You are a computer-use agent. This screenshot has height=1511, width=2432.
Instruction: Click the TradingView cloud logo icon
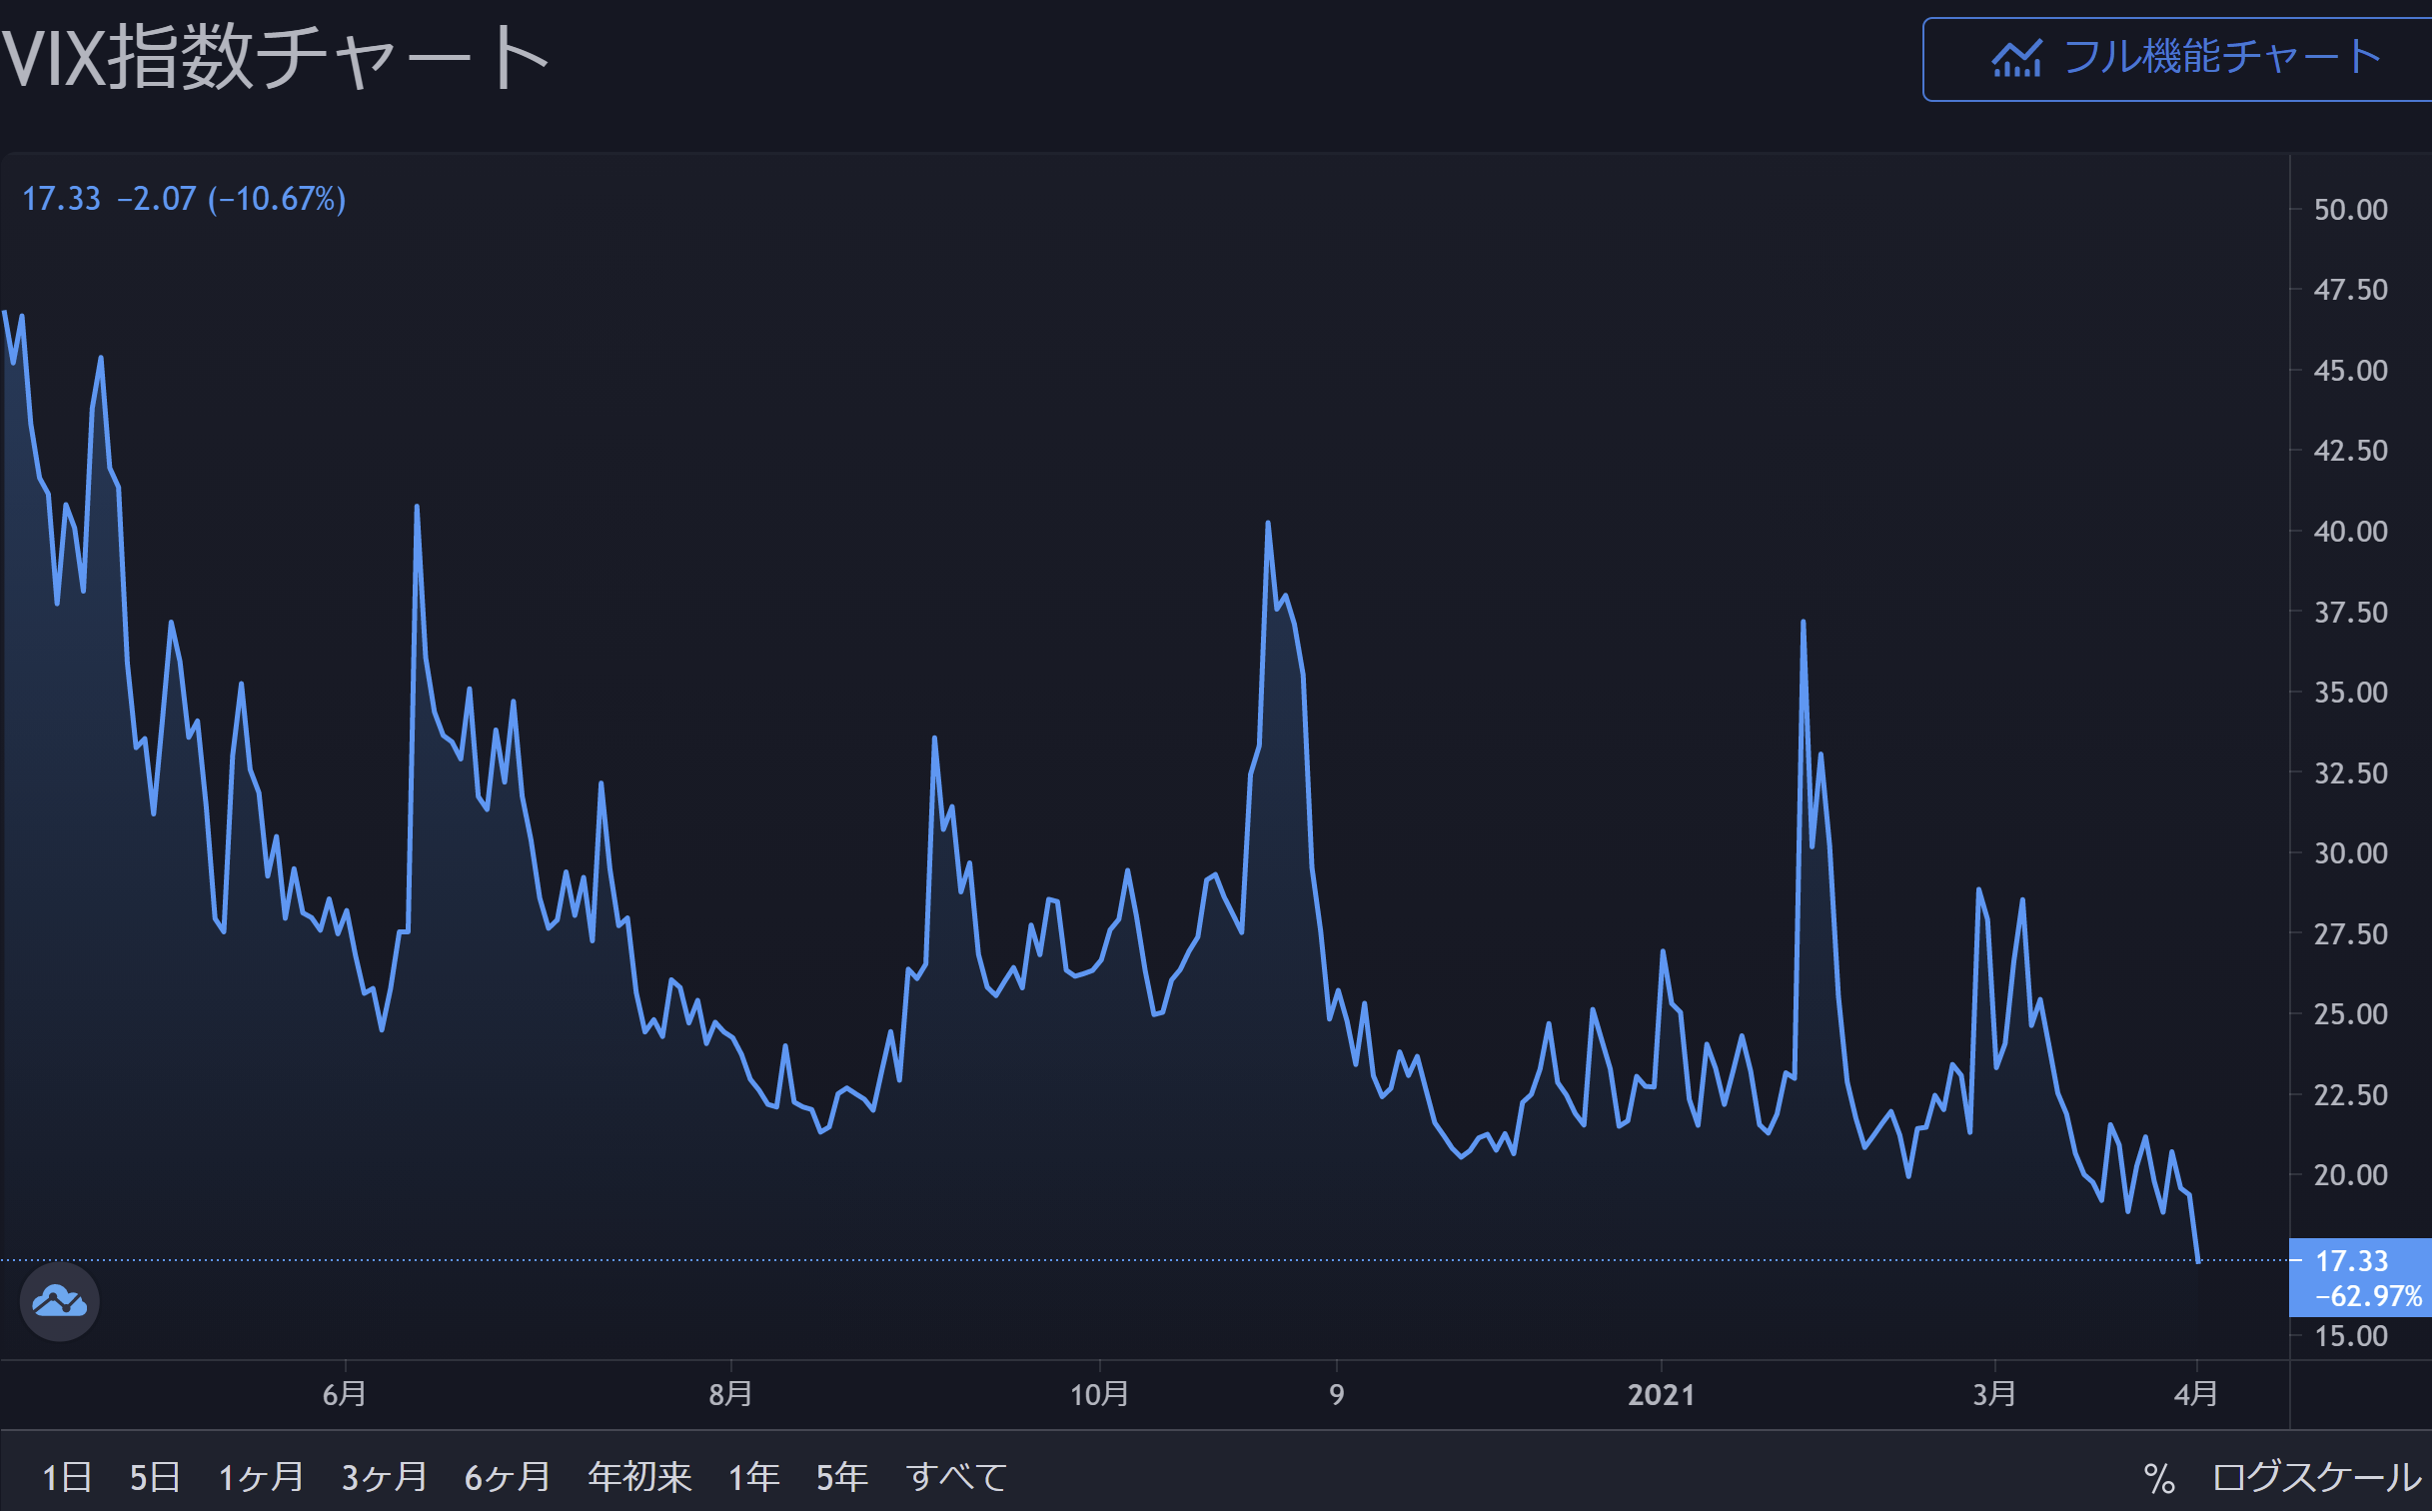(x=59, y=1301)
